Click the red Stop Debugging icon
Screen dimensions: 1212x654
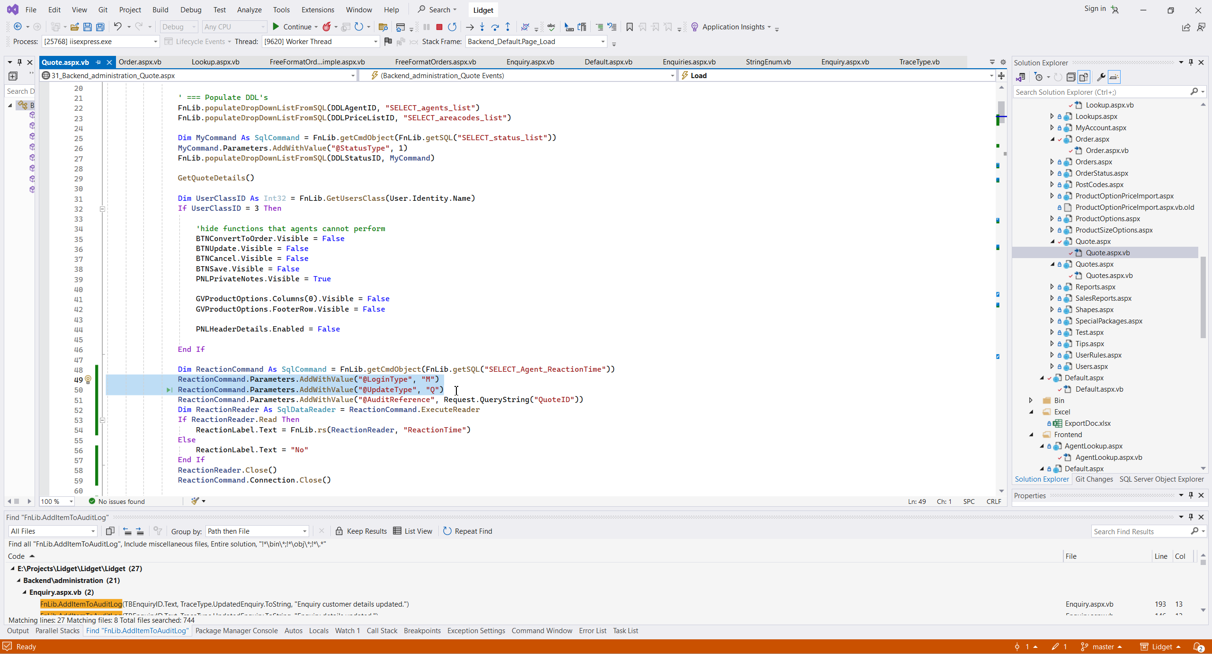click(x=439, y=27)
